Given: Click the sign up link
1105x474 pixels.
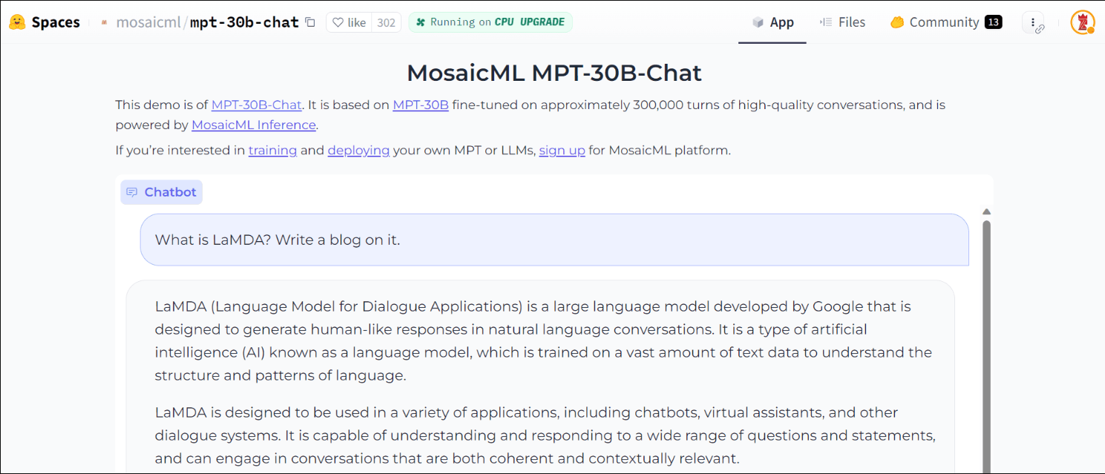Looking at the screenshot, I should (x=563, y=151).
